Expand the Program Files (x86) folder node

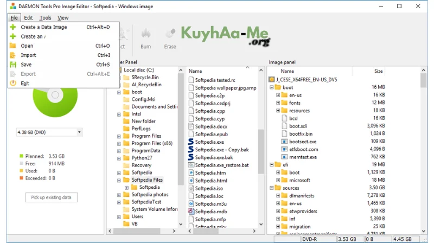tap(119, 144)
